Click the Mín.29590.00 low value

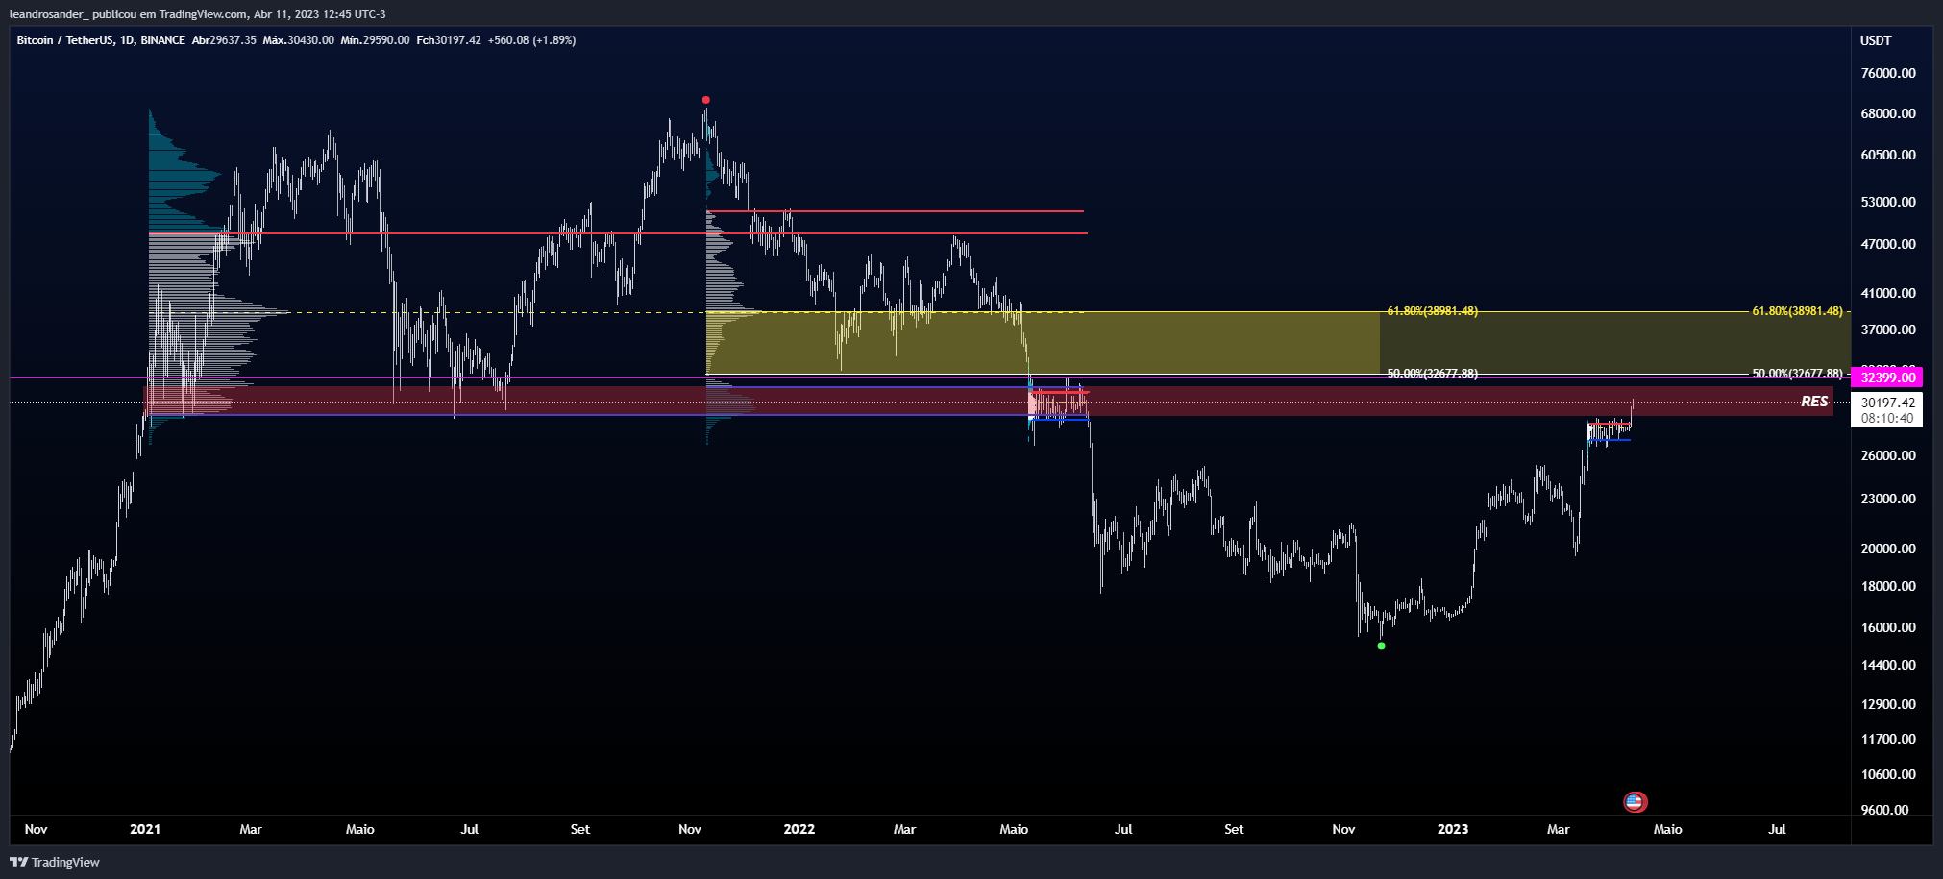[x=375, y=40]
